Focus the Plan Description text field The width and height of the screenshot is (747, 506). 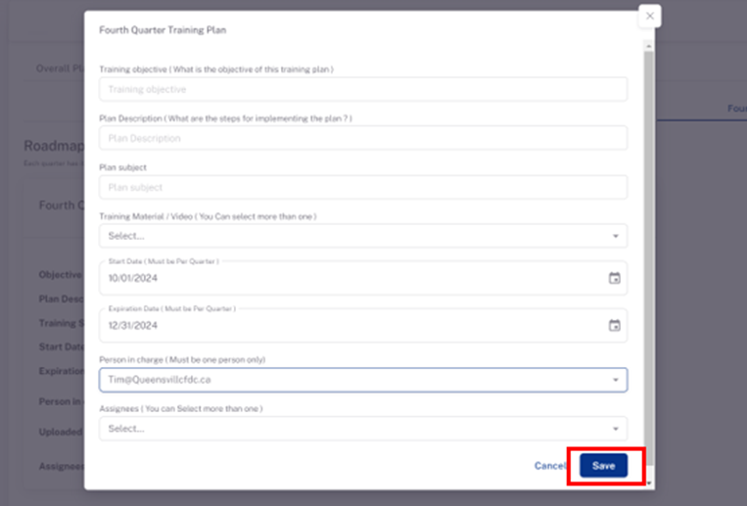point(363,138)
